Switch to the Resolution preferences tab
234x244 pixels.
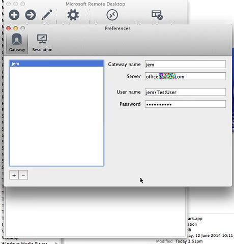42,43
